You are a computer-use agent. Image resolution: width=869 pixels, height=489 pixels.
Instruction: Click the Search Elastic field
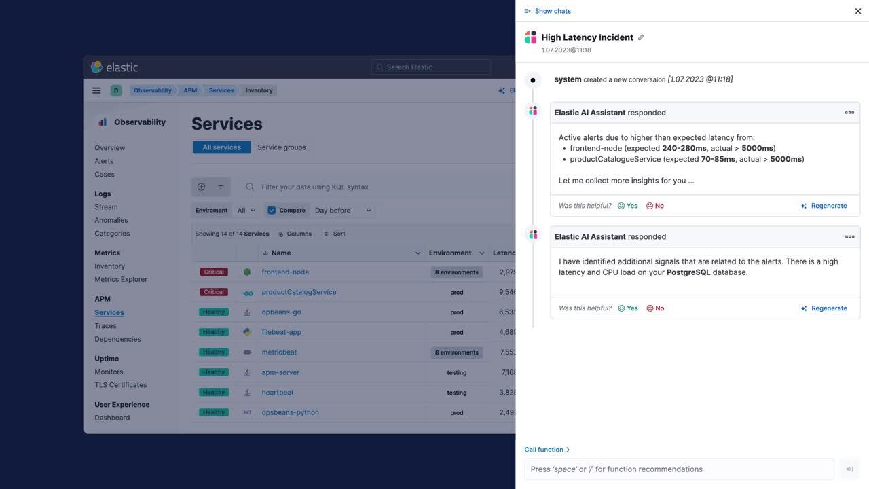(431, 67)
